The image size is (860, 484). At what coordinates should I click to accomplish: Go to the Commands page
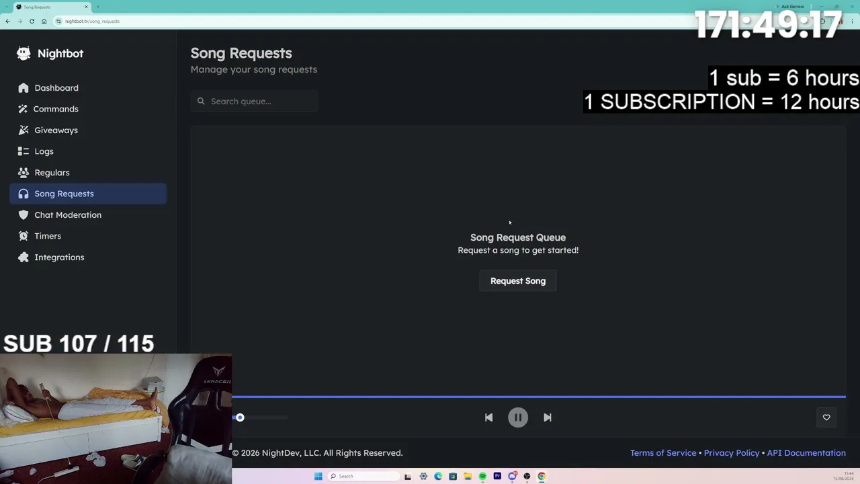point(87,109)
